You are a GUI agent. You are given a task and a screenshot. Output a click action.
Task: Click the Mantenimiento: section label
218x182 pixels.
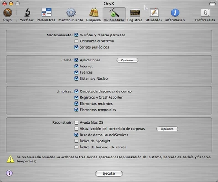point(59,35)
